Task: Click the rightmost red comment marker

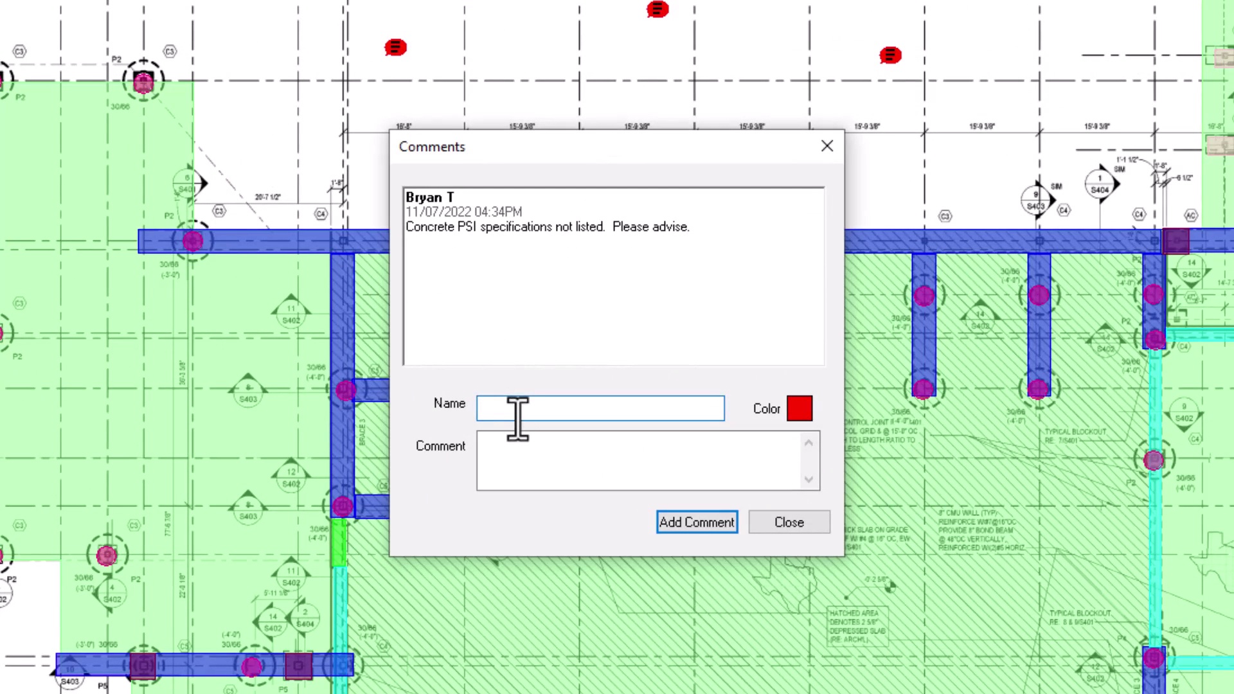Action: (x=890, y=56)
